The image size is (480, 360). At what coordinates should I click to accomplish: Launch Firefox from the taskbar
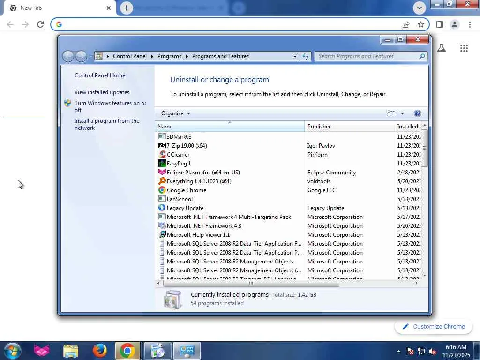(x=99, y=351)
